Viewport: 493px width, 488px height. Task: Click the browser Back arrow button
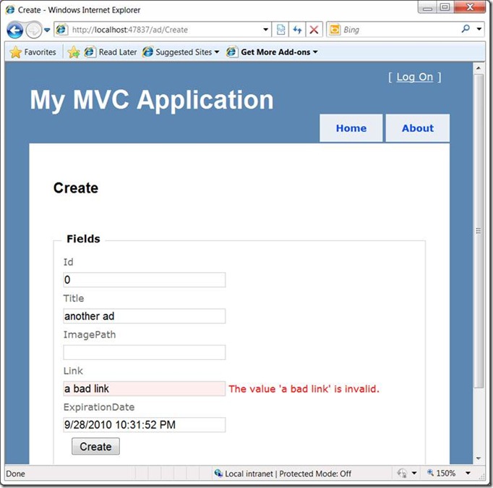[x=14, y=30]
